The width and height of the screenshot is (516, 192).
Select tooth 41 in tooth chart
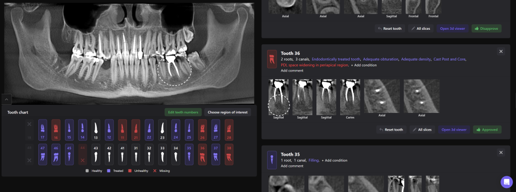(122, 154)
